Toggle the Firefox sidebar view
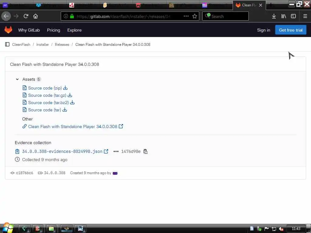 pos(293,16)
